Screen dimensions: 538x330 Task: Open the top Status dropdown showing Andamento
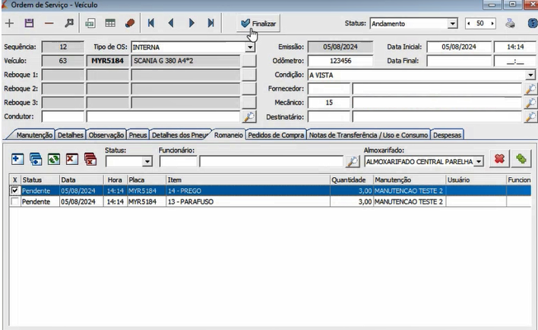tap(453, 24)
